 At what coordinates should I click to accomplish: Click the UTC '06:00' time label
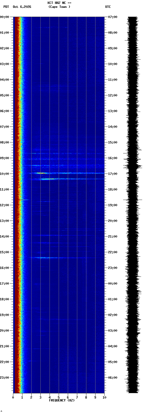click(x=113, y=378)
